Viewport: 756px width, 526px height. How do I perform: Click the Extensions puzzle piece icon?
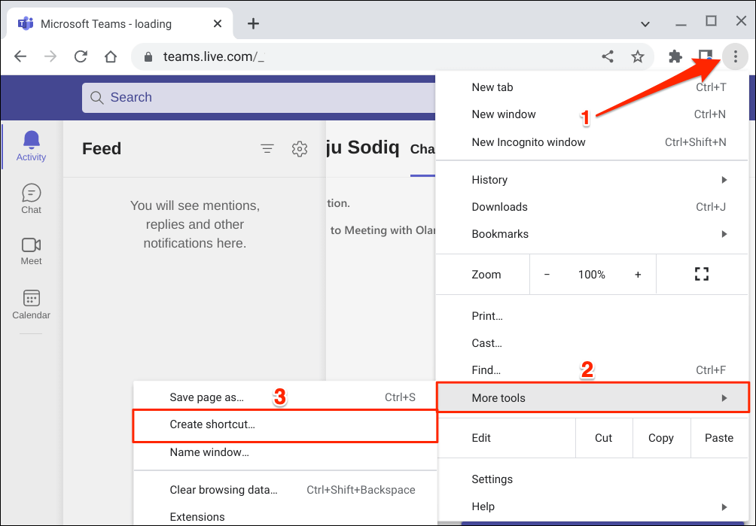click(x=675, y=56)
